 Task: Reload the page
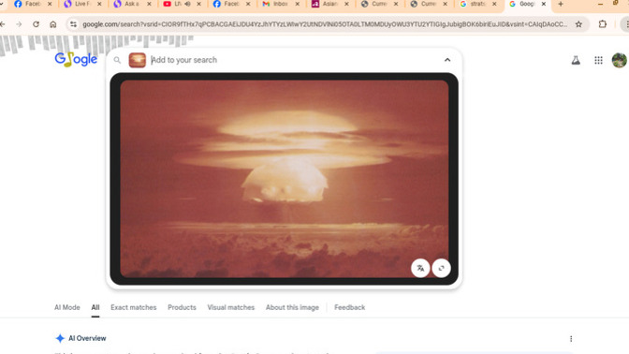[36, 24]
